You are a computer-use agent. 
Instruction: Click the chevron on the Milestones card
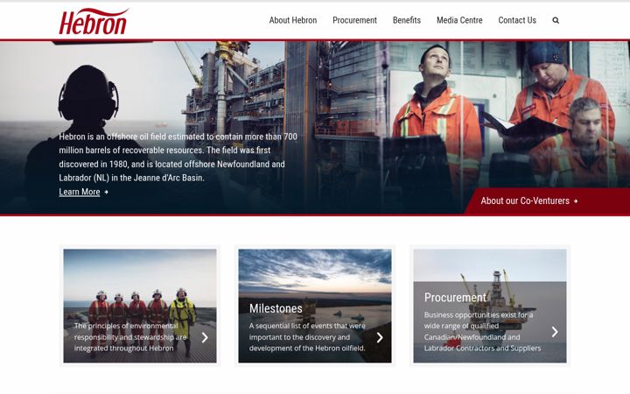coord(380,337)
